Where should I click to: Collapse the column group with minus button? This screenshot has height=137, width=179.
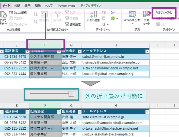point(71,94)
